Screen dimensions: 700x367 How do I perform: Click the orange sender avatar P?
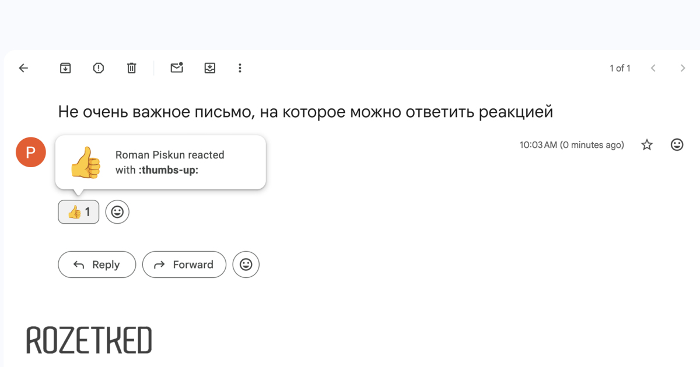coord(31,152)
